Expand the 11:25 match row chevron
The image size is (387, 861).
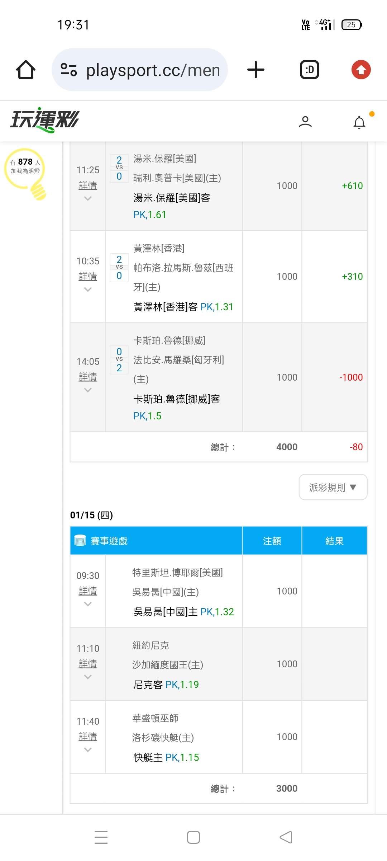coord(88,198)
